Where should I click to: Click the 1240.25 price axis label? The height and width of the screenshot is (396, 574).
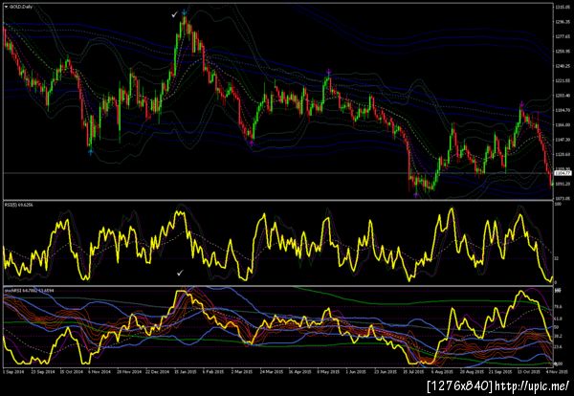click(563, 66)
